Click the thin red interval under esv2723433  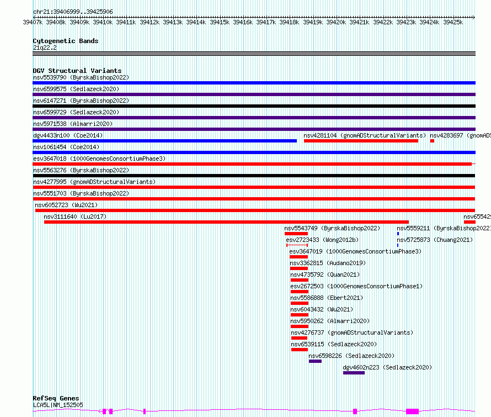click(297, 245)
